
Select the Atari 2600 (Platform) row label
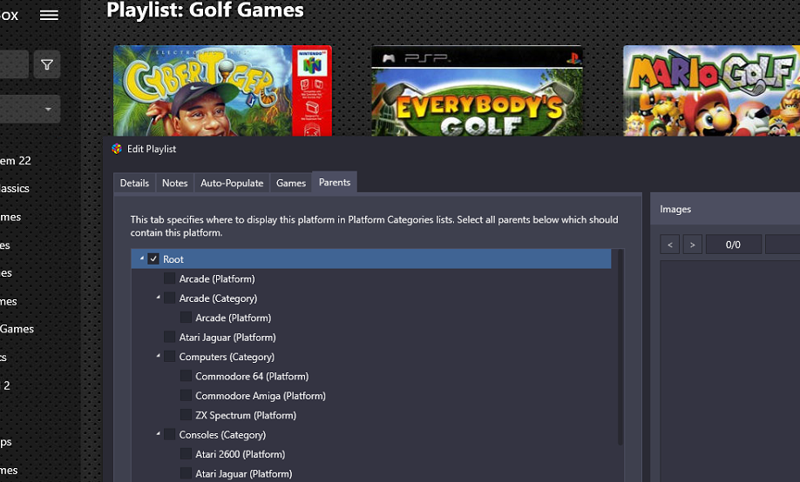(x=240, y=454)
